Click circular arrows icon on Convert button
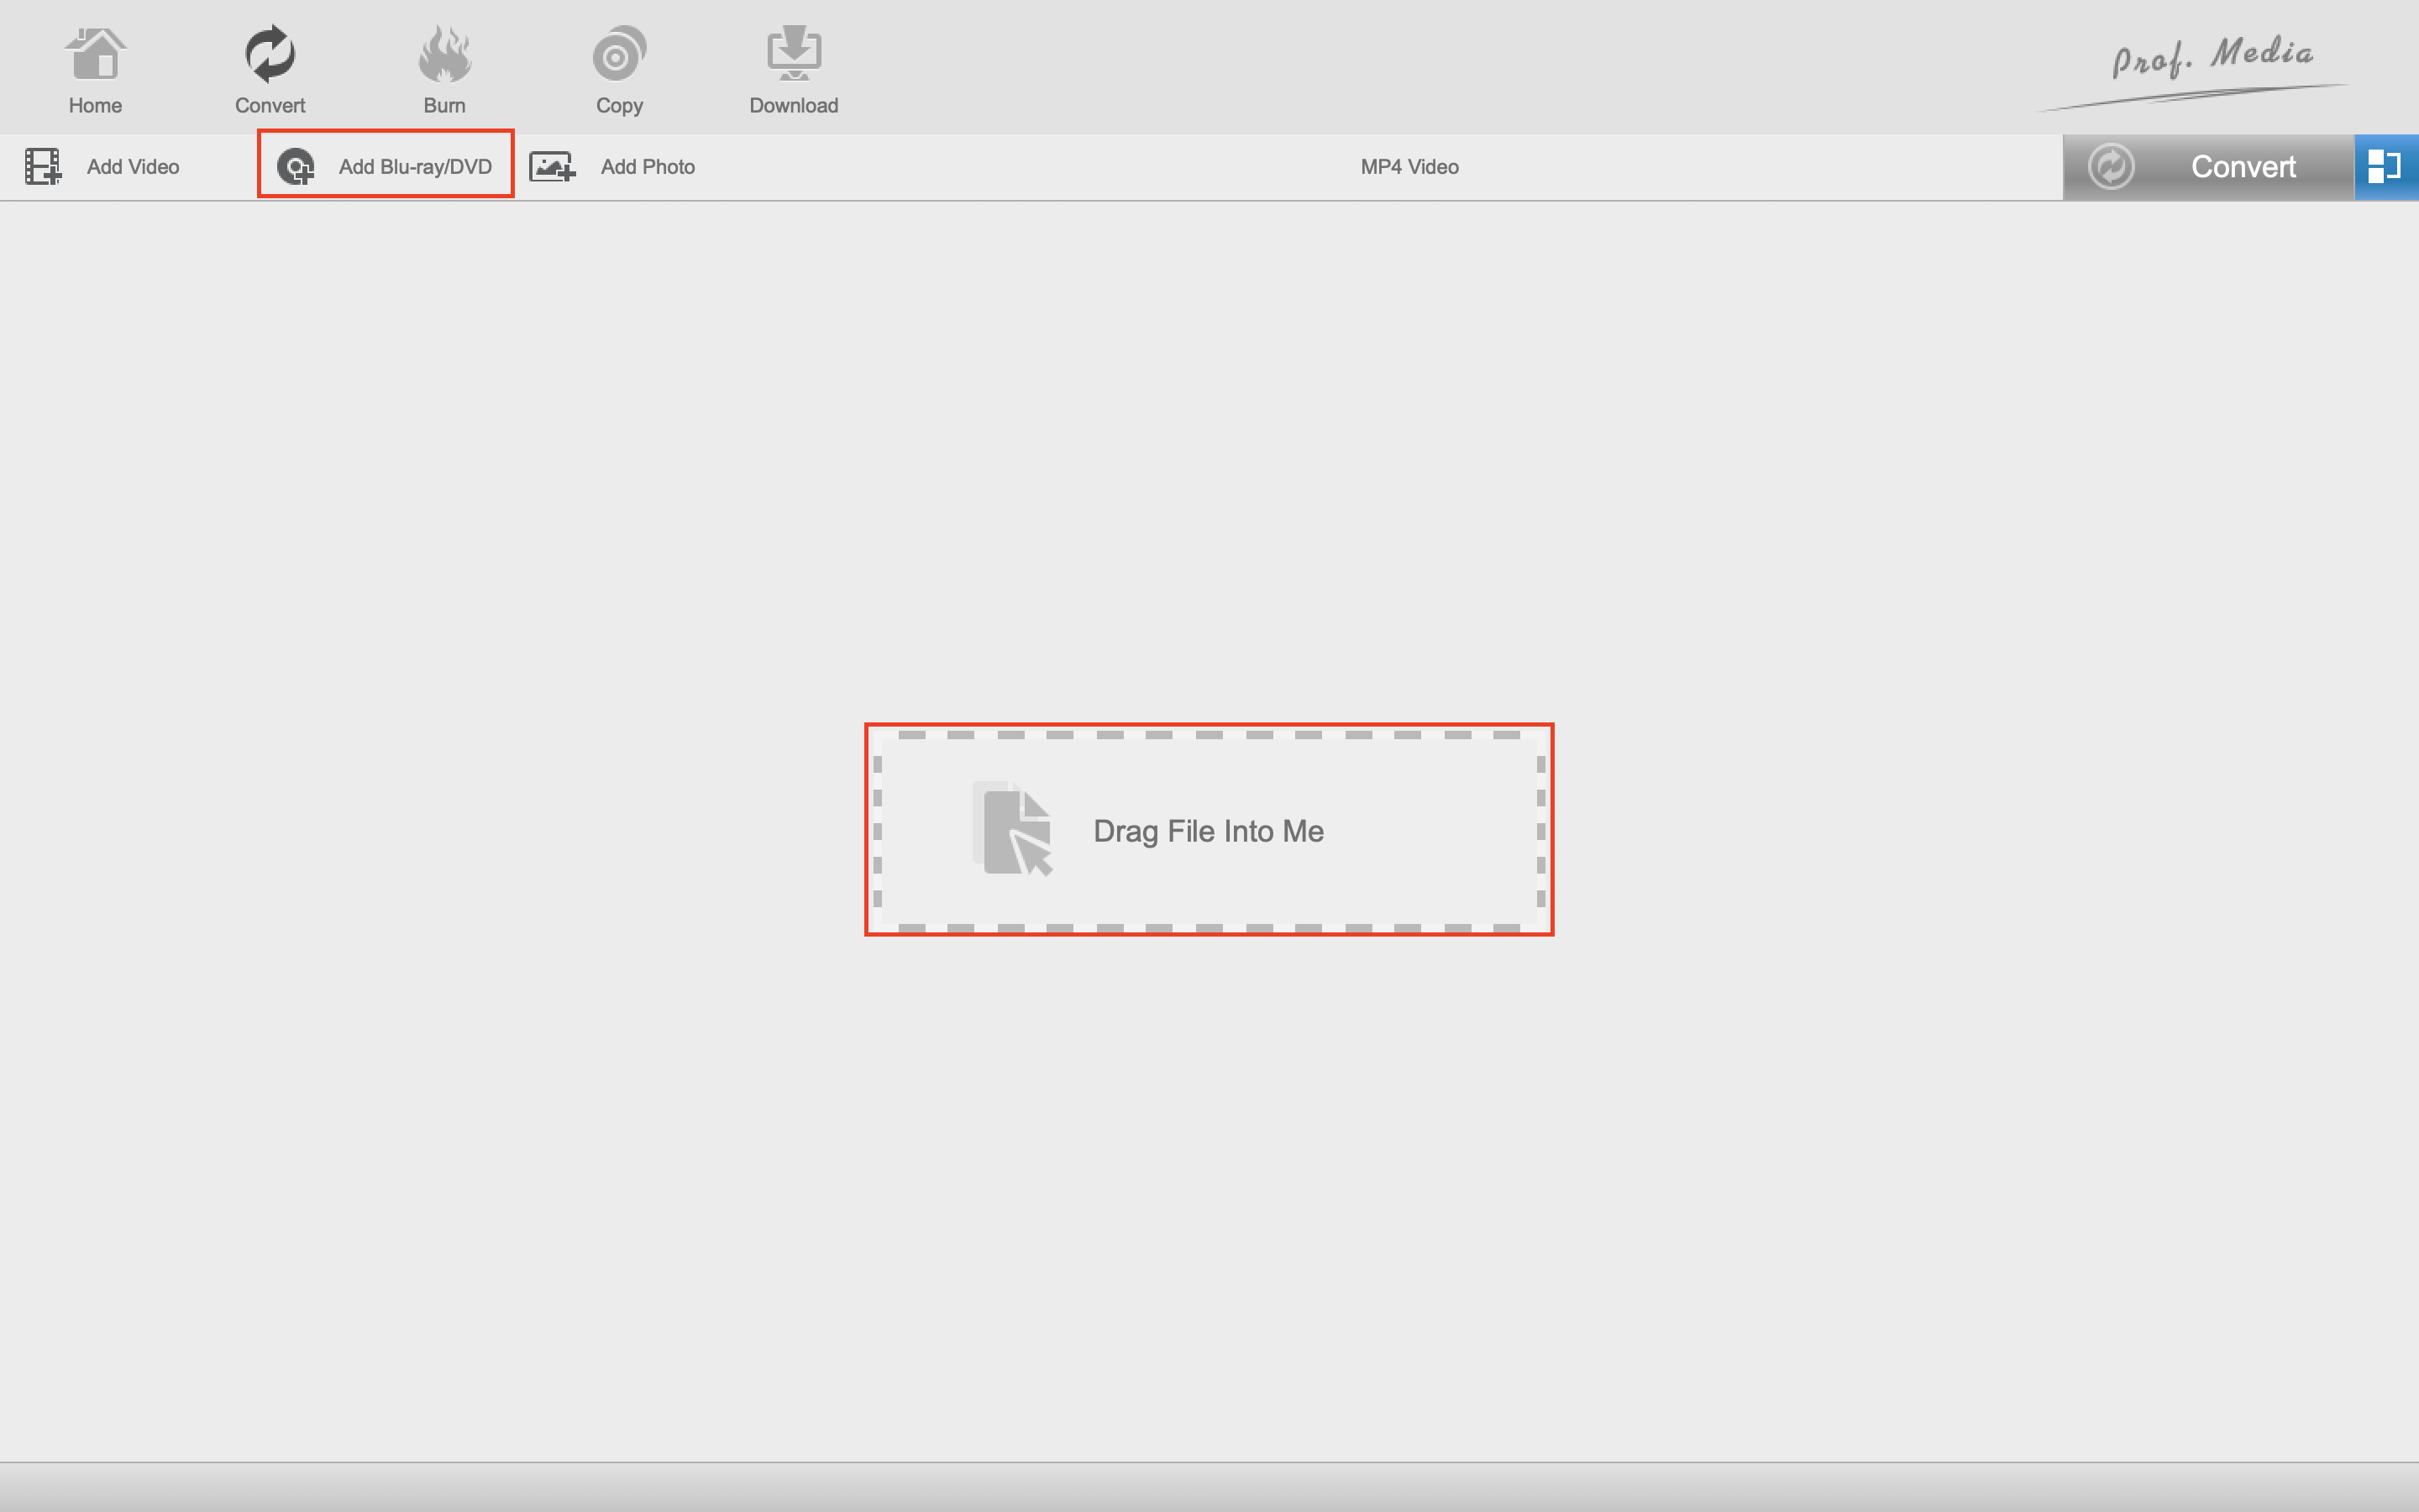The width and height of the screenshot is (2419, 1512). [x=2111, y=167]
